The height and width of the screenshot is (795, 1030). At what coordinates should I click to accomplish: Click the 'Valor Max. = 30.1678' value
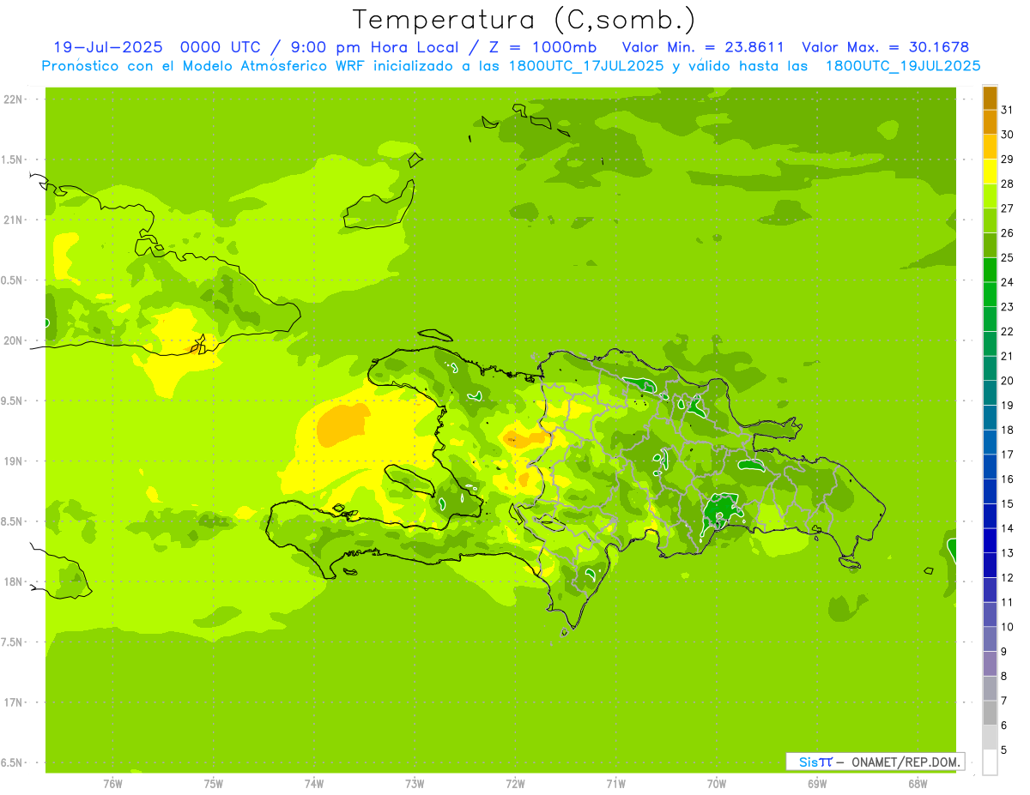coord(885,47)
